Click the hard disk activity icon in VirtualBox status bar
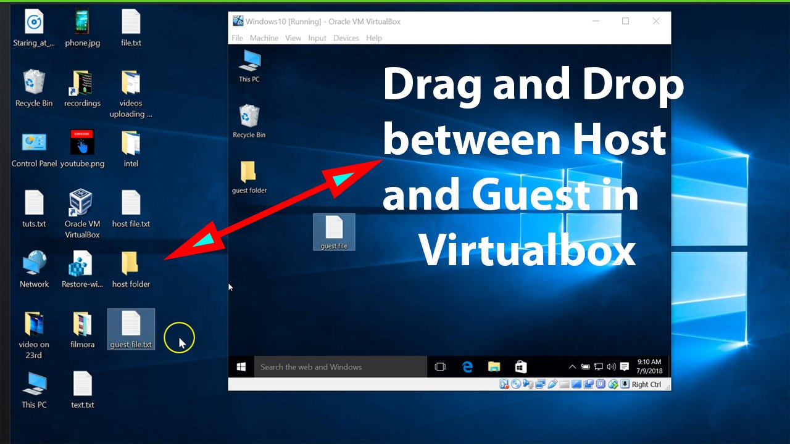The width and height of the screenshot is (790, 444). click(x=504, y=384)
